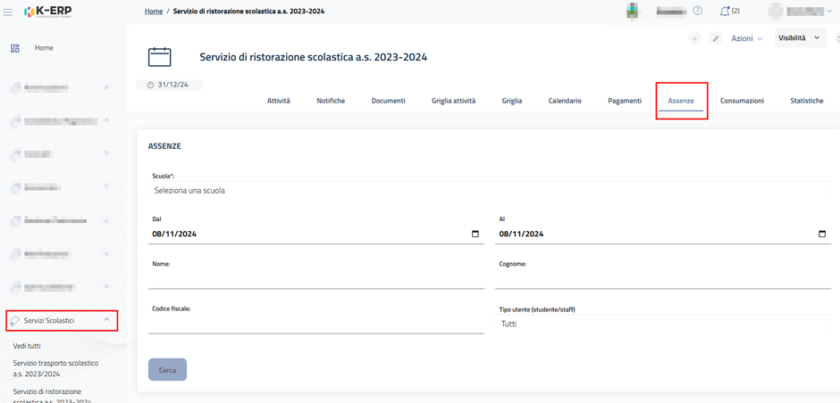Switch to the Consumazioni tab
This screenshot has height=403, width=840.
[742, 101]
